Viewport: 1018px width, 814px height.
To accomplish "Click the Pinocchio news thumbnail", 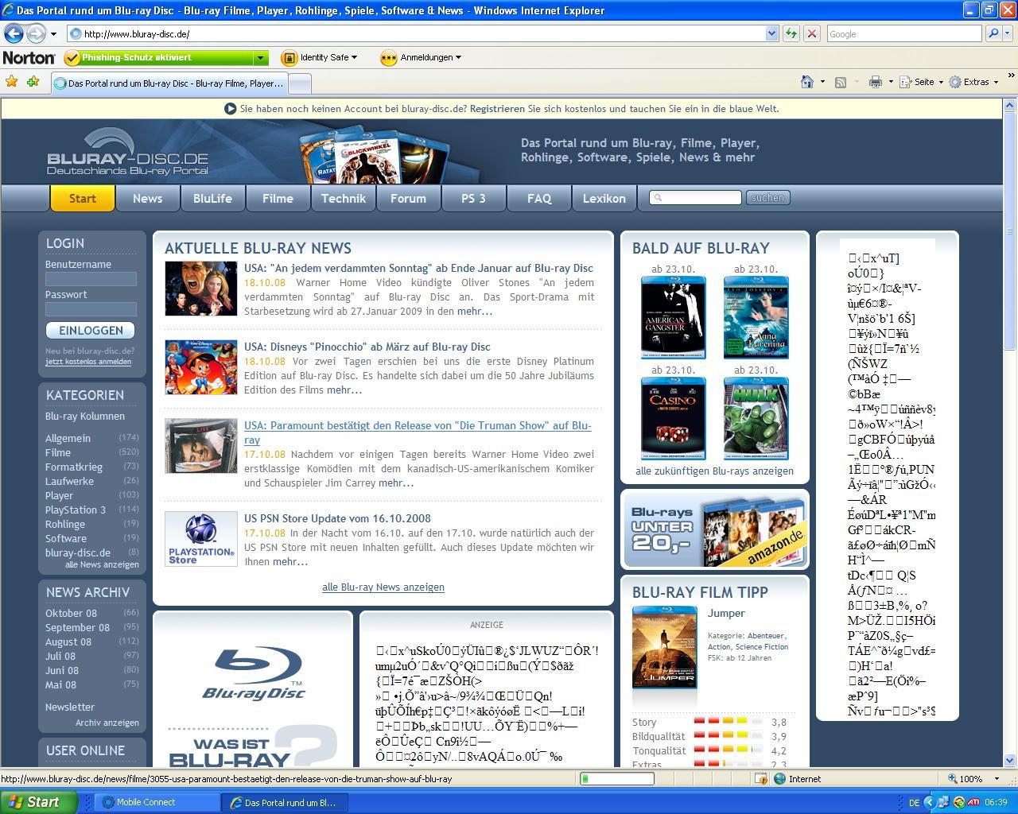I will pos(201,367).
